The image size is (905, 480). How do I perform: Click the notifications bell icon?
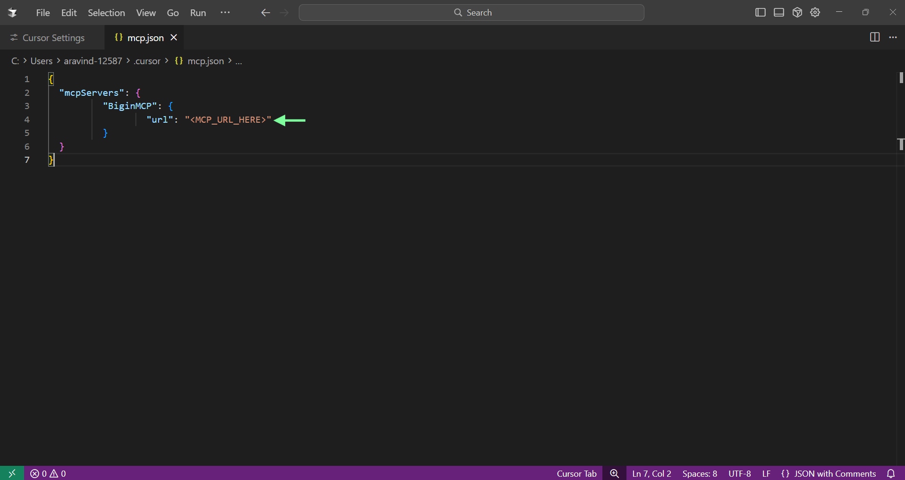(x=890, y=473)
